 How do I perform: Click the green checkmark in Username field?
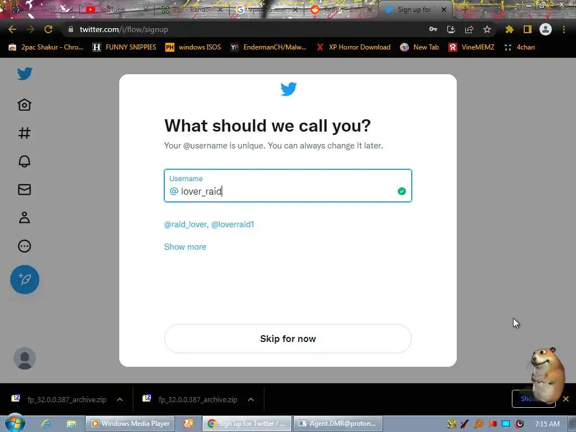point(402,191)
